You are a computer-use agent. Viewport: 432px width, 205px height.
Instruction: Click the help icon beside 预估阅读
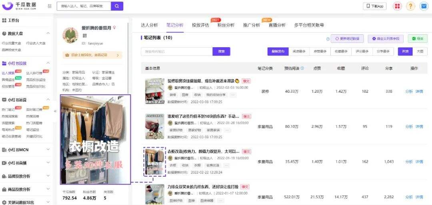(x=302, y=68)
